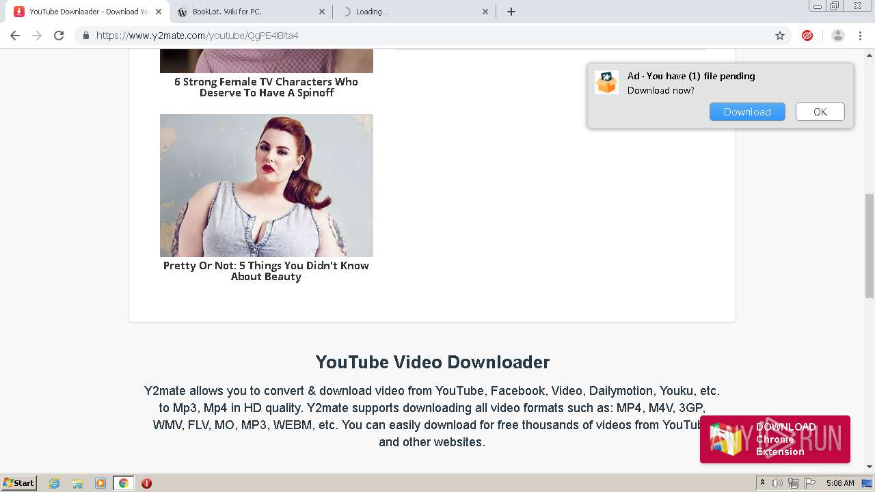The image size is (875, 492).
Task: Open the Chrome three-dot menu
Action: point(861,36)
